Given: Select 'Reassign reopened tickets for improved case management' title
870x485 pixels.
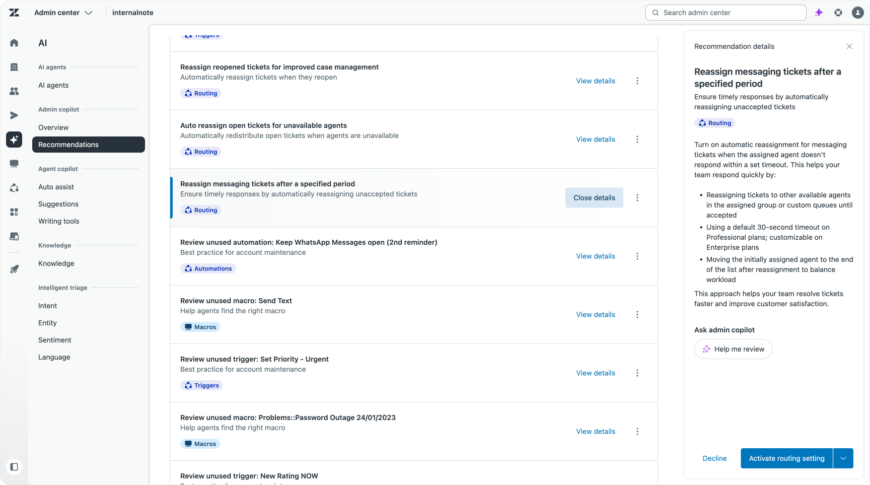Looking at the screenshot, I should (279, 67).
